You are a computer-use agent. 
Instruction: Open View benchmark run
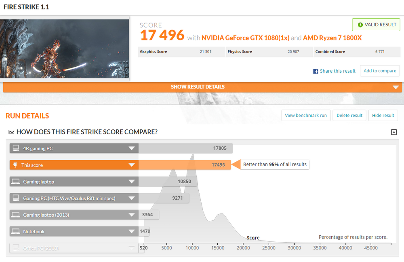(x=306, y=115)
